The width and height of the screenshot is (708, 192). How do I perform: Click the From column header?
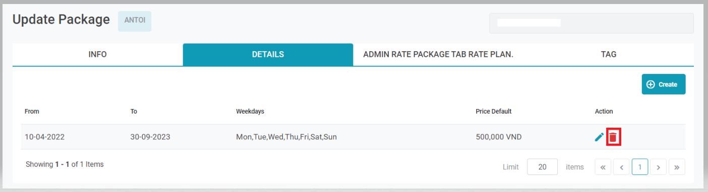pos(32,111)
